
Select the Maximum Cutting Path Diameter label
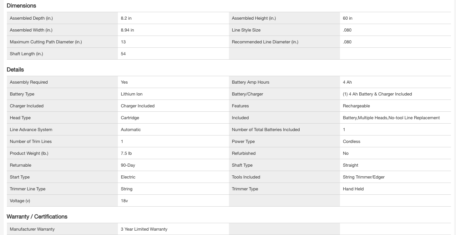[x=46, y=42]
